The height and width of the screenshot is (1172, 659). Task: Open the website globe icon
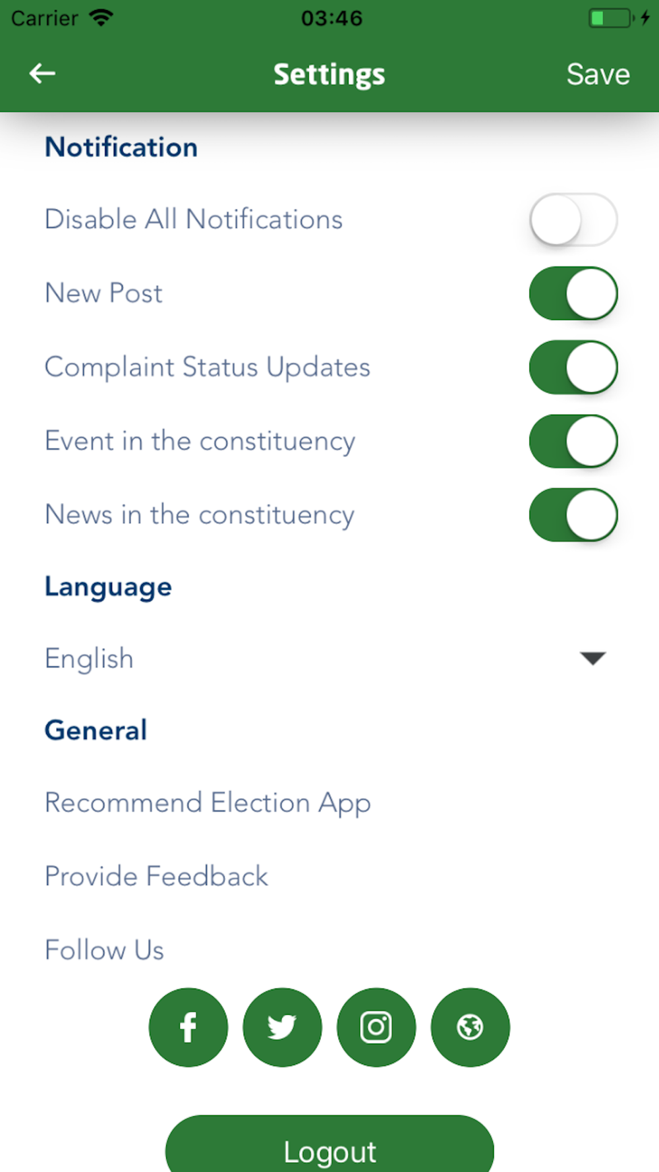[x=470, y=1027]
